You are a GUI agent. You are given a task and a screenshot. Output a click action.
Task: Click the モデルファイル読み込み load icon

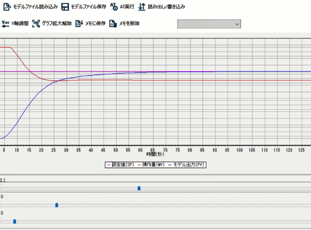[x=7, y=7]
